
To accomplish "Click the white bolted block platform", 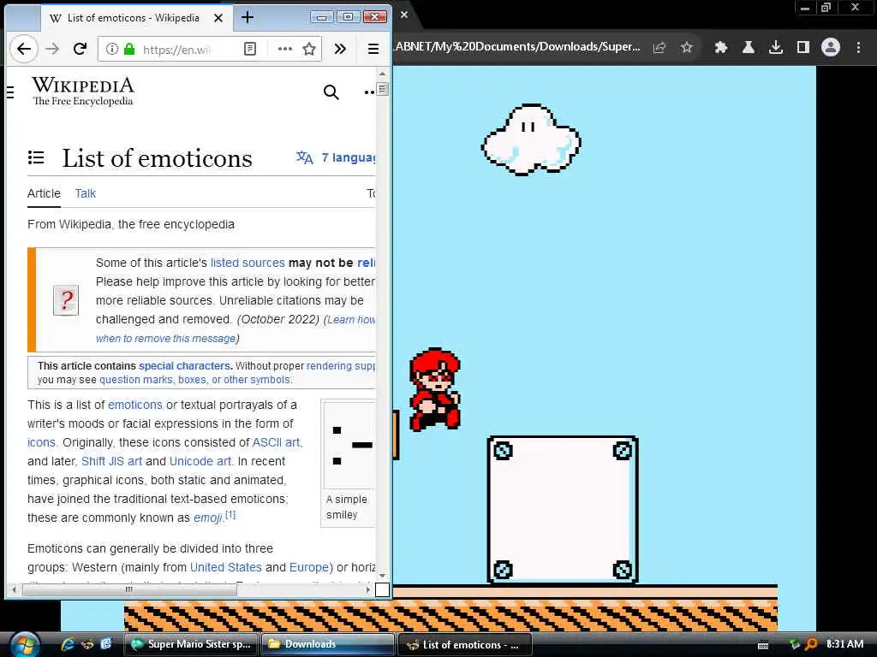I will point(563,510).
